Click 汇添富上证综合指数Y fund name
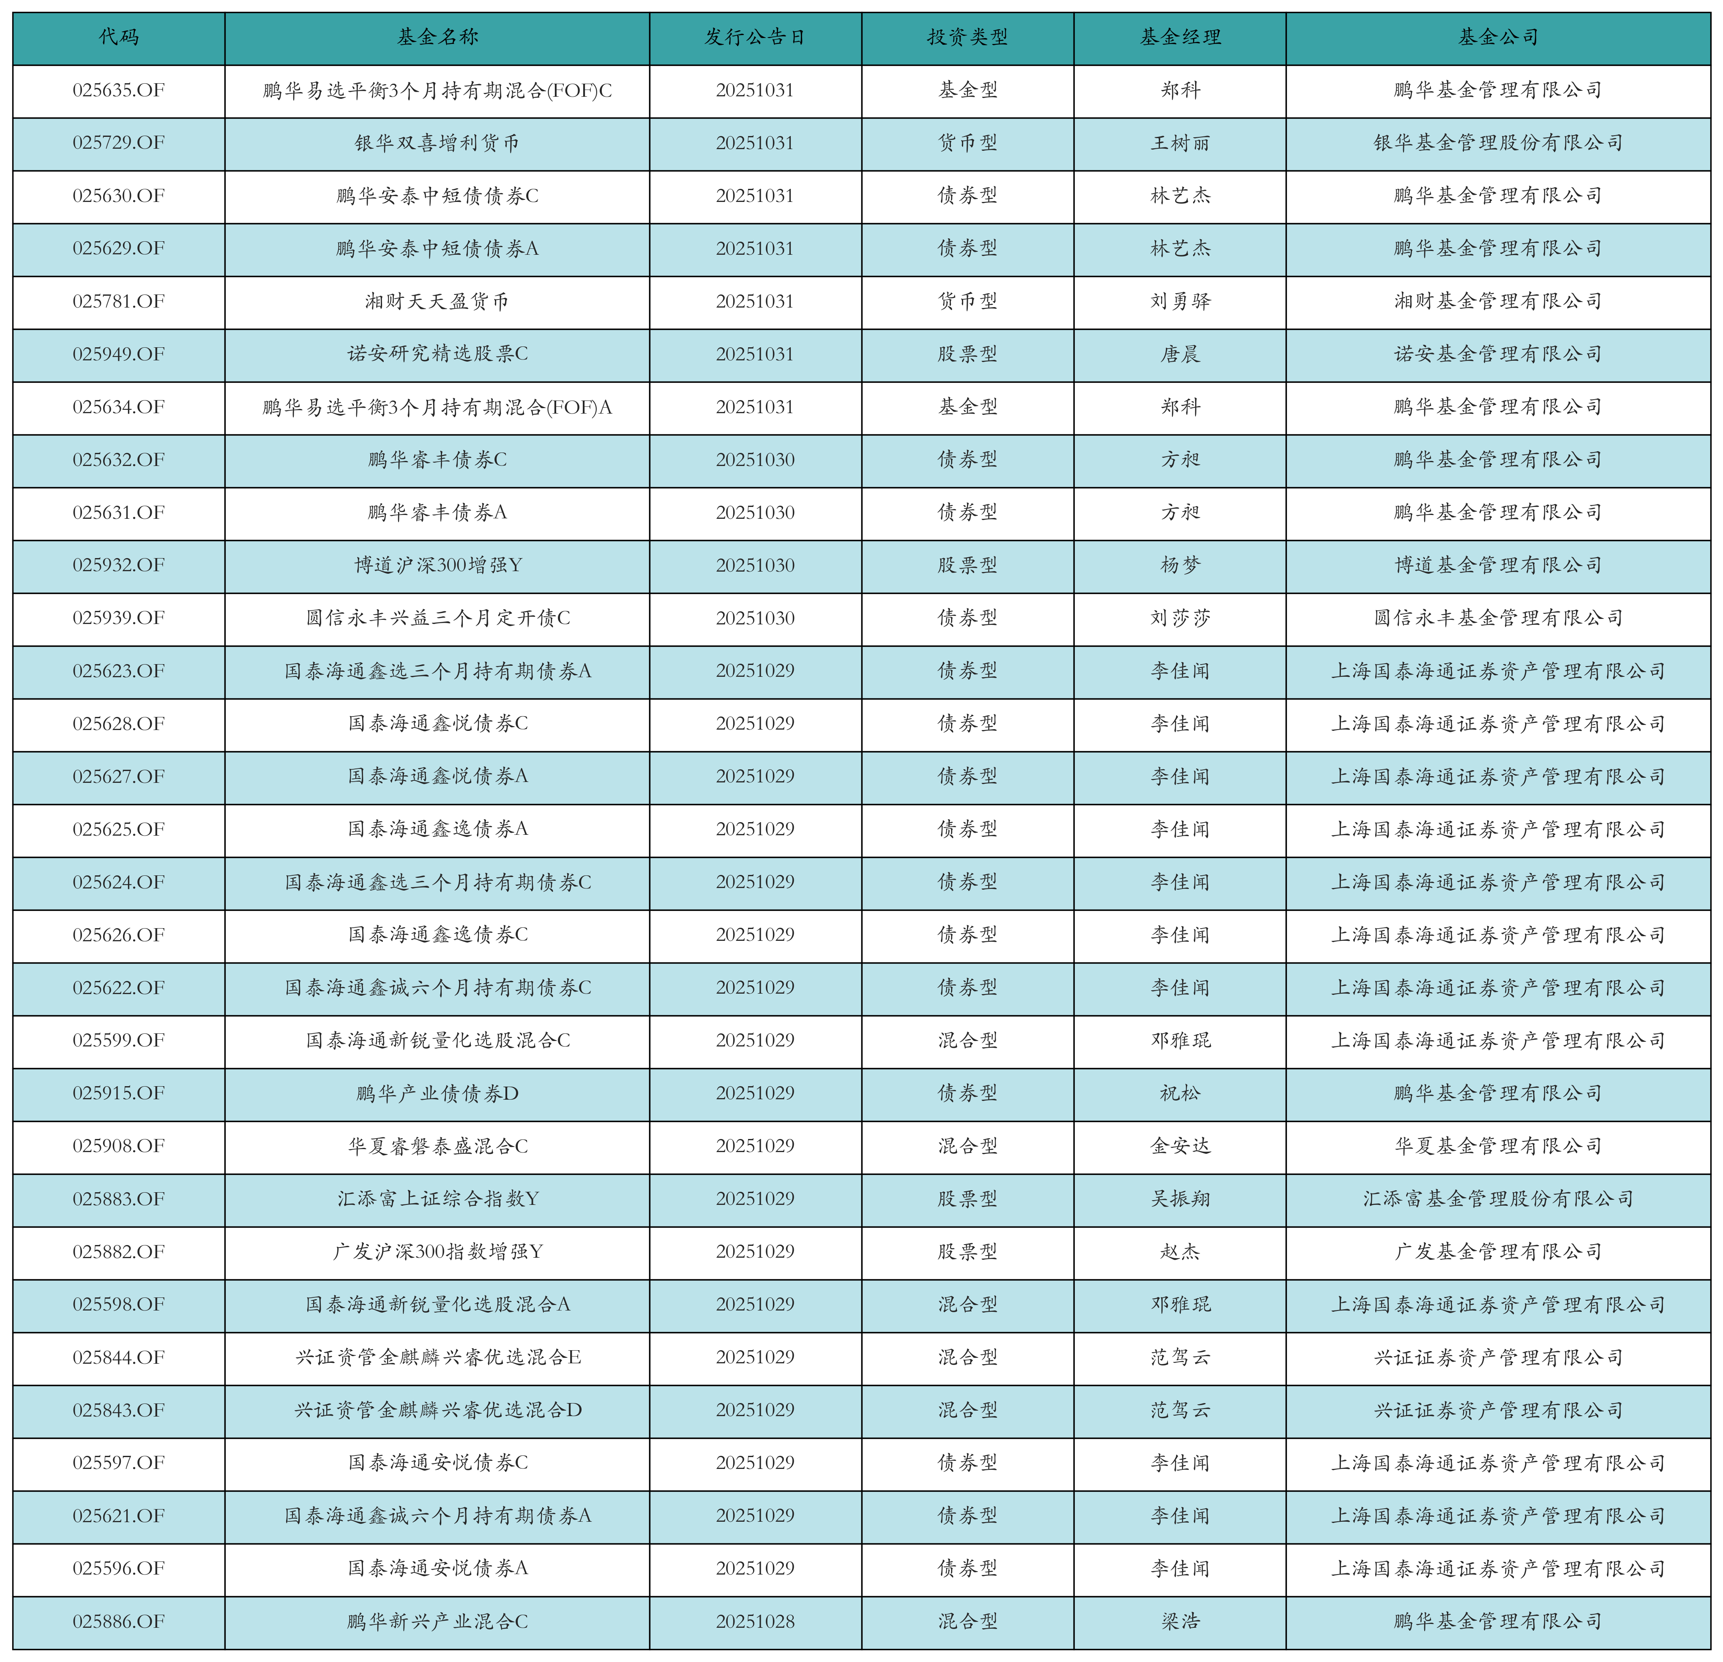 coord(437,1199)
